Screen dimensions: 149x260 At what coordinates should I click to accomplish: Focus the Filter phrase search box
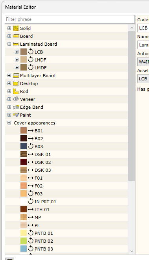click(x=70, y=19)
